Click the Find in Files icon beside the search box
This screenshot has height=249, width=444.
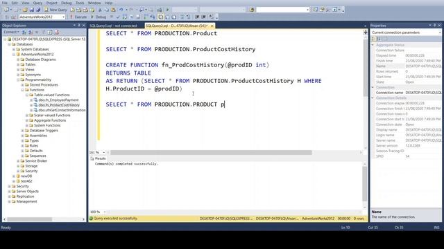coord(252,10)
